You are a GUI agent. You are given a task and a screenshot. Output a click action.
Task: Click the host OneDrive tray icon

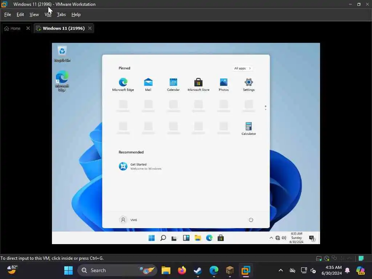coord(292,270)
